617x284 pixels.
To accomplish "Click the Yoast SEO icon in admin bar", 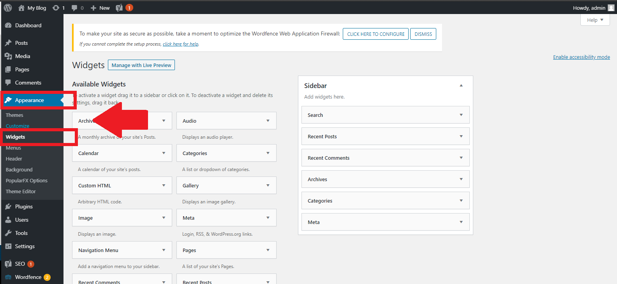I will 119,8.
